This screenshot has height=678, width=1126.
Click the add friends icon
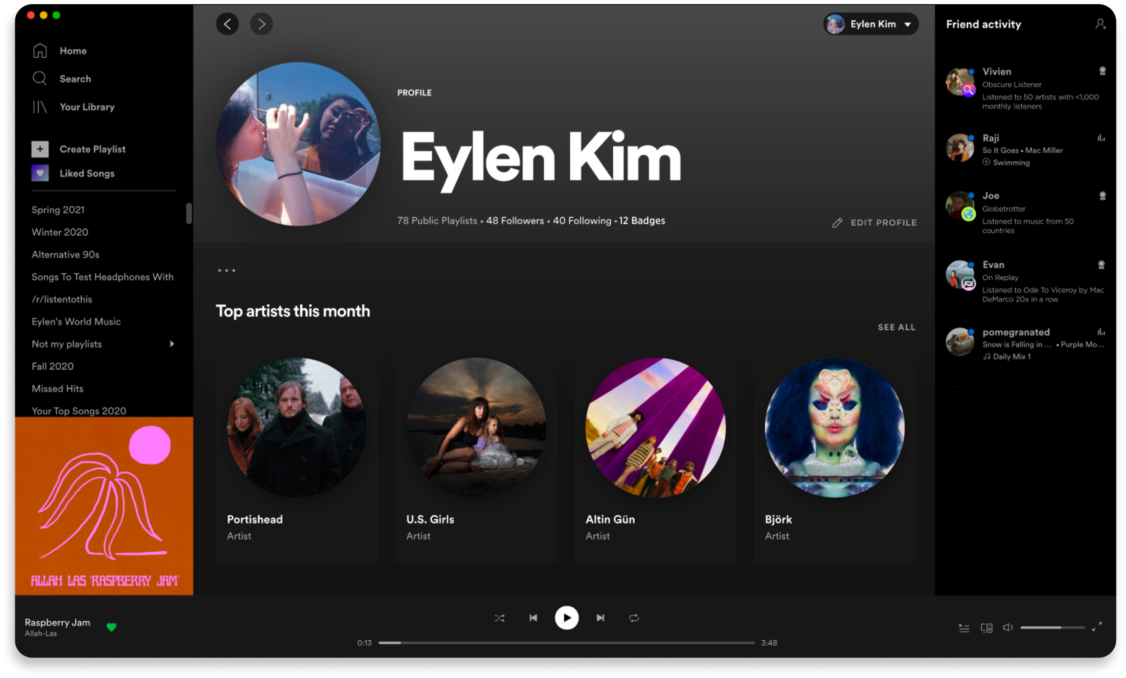pos(1100,24)
